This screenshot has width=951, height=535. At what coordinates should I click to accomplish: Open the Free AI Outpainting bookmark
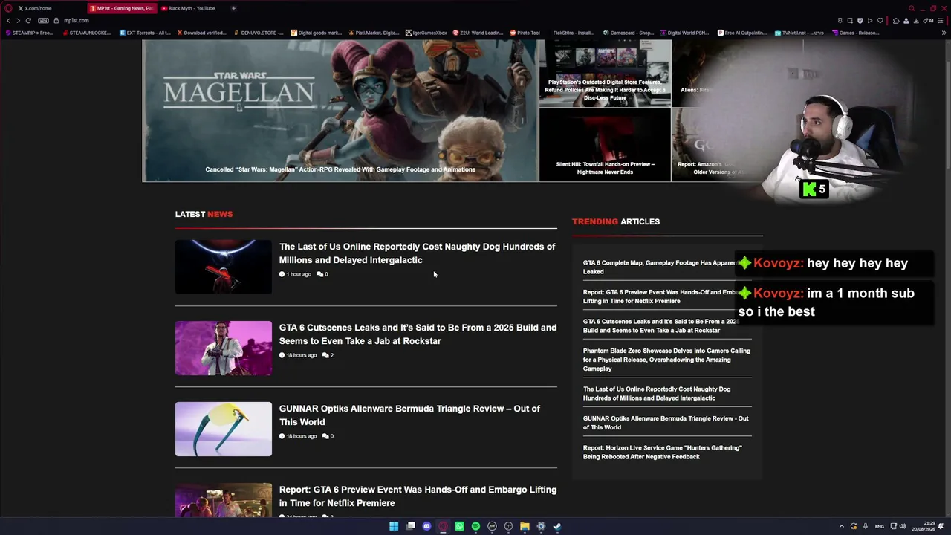point(742,33)
